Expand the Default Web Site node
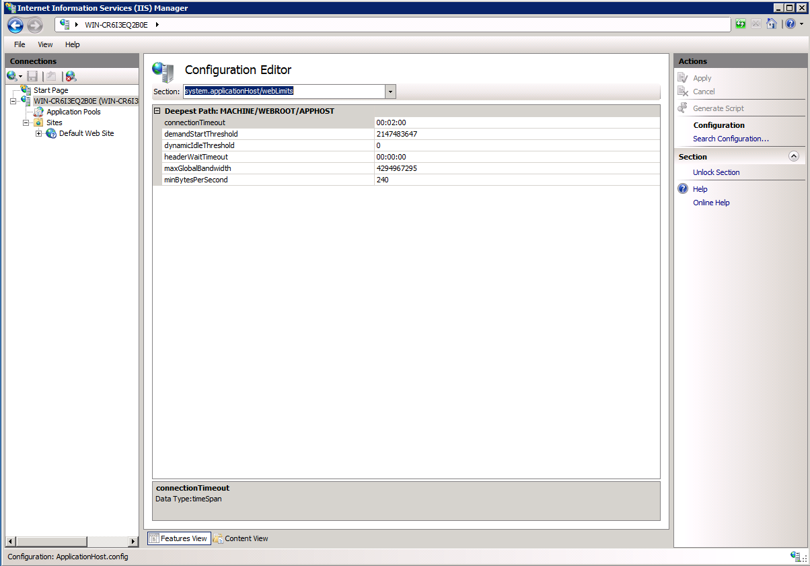This screenshot has height=566, width=810. pos(38,133)
